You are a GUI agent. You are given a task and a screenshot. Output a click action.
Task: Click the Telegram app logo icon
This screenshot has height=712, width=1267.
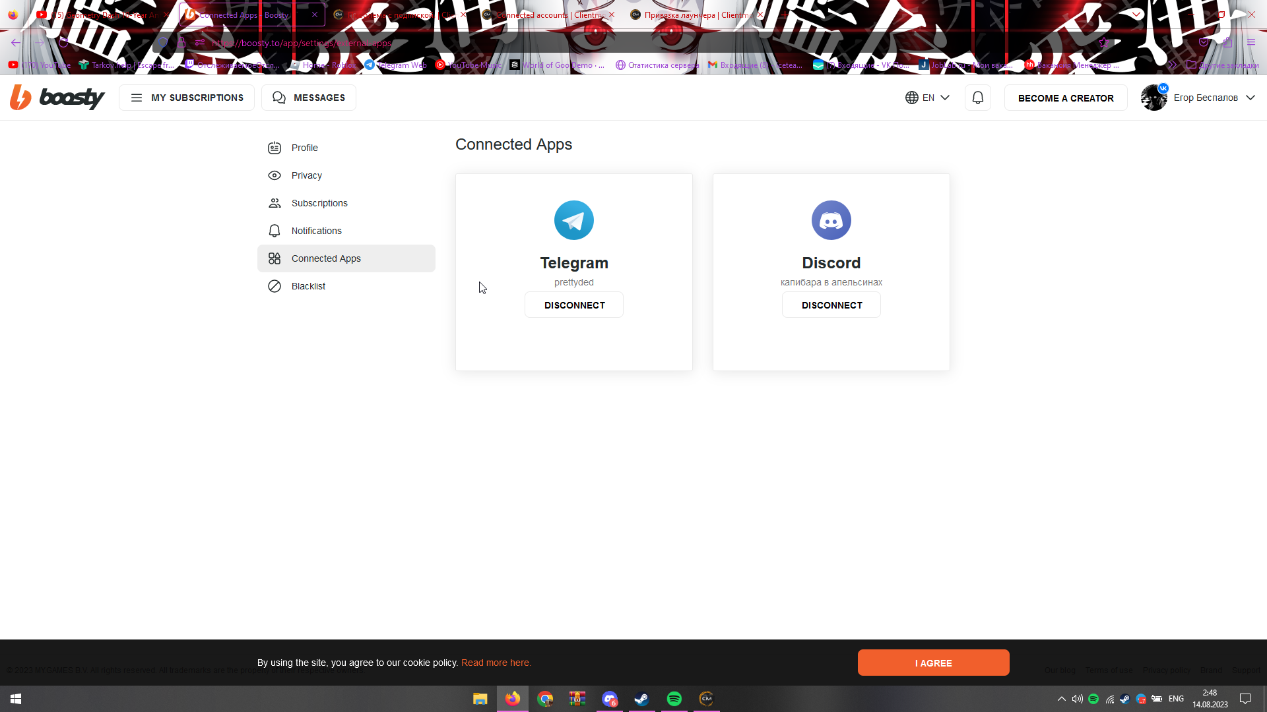(573, 220)
